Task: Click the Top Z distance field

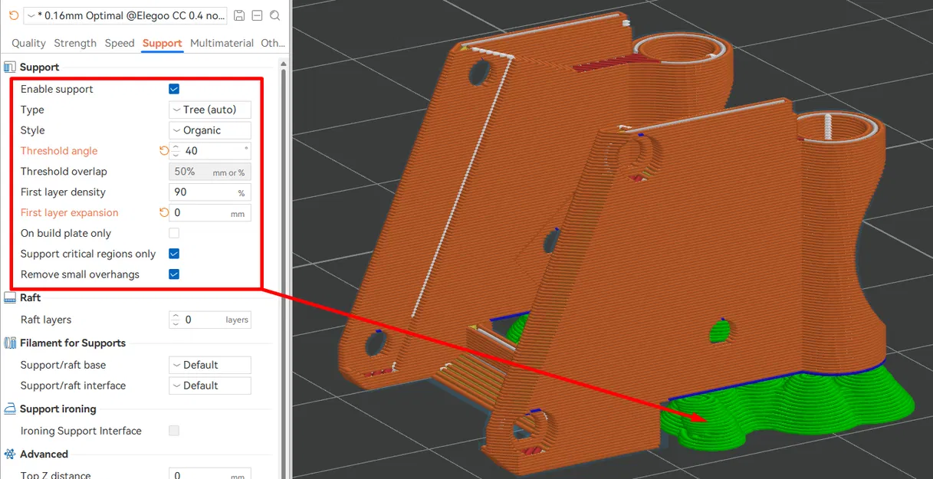Action: point(210,475)
